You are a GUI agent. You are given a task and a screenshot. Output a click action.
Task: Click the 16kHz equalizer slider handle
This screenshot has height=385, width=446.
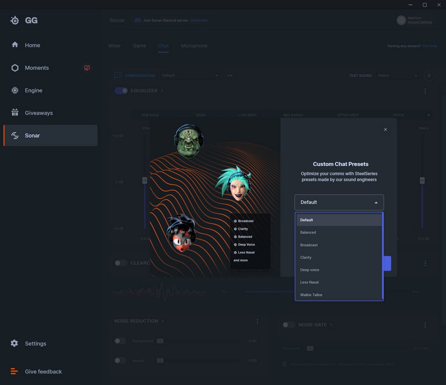pos(422,180)
